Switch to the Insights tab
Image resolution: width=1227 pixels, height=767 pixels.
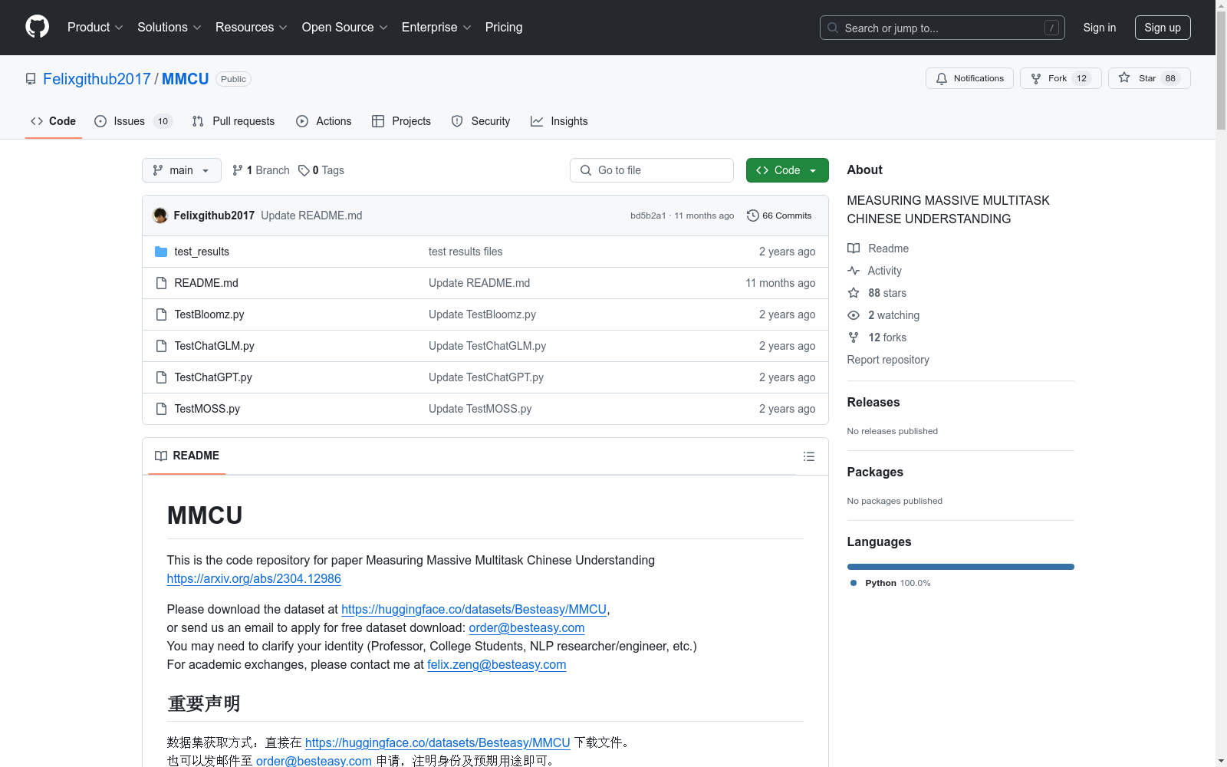click(x=559, y=121)
